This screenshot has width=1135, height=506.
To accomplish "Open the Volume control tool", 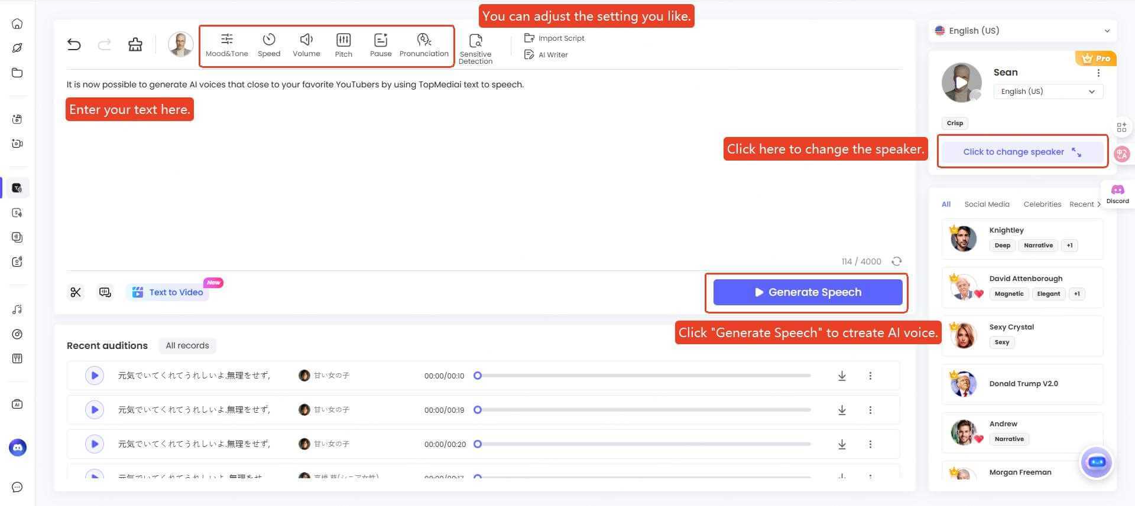I will [306, 45].
